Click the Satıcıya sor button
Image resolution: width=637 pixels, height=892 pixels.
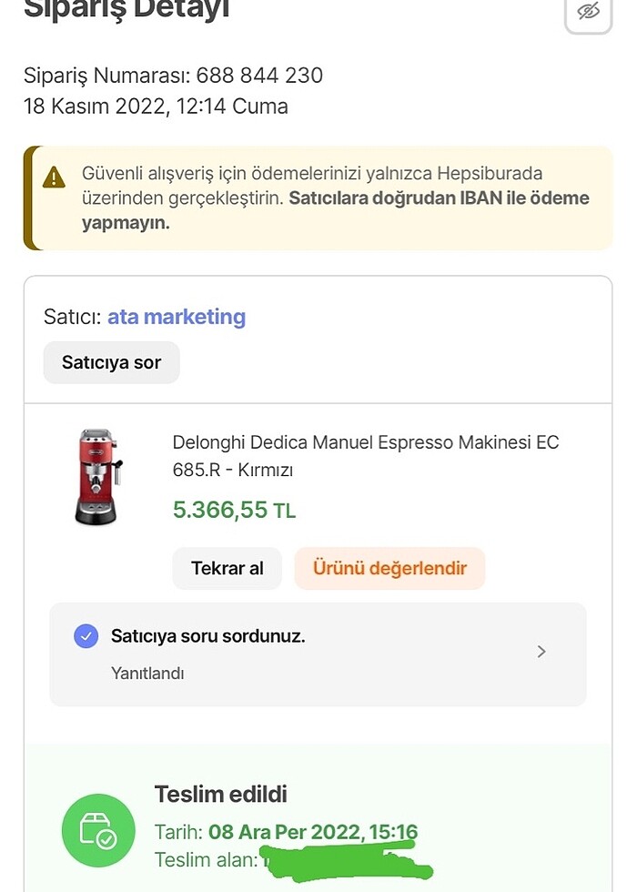pos(111,362)
